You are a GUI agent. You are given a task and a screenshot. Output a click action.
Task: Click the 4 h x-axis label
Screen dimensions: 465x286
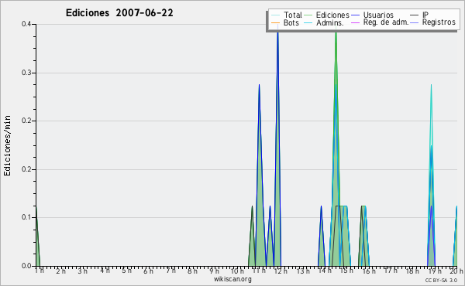coord(105,271)
